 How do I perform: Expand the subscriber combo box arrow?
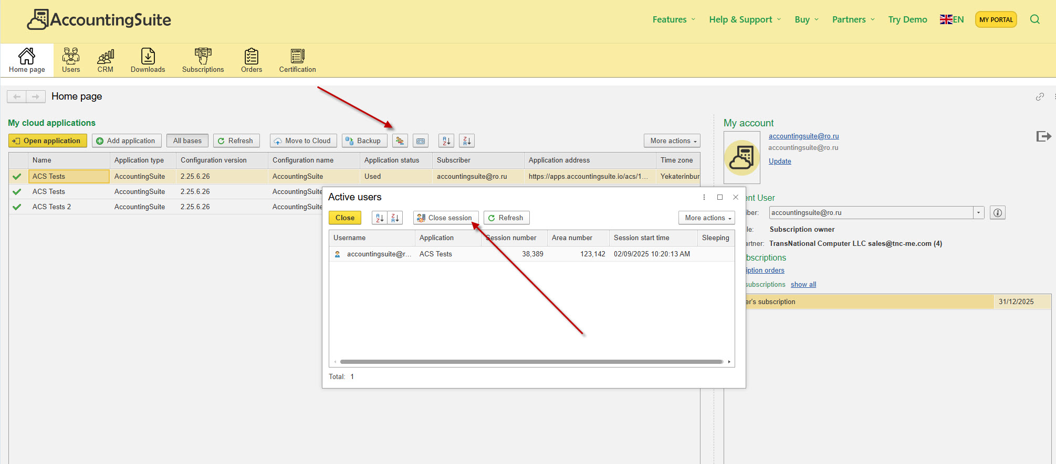[978, 213]
